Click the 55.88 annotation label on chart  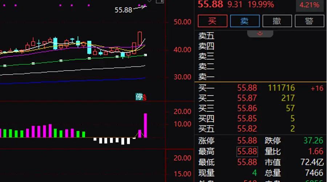pyautogui.click(x=123, y=10)
